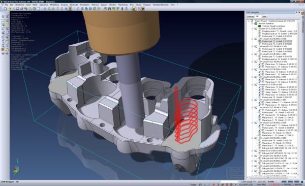Click the Save disk toolbar icon
The height and width of the screenshot is (186, 305).
18,9
